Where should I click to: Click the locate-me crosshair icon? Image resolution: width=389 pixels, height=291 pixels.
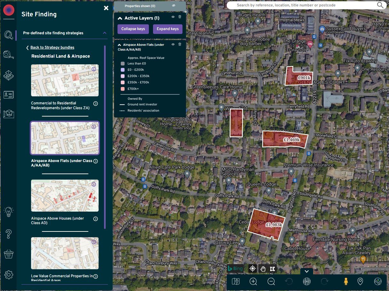point(252,269)
